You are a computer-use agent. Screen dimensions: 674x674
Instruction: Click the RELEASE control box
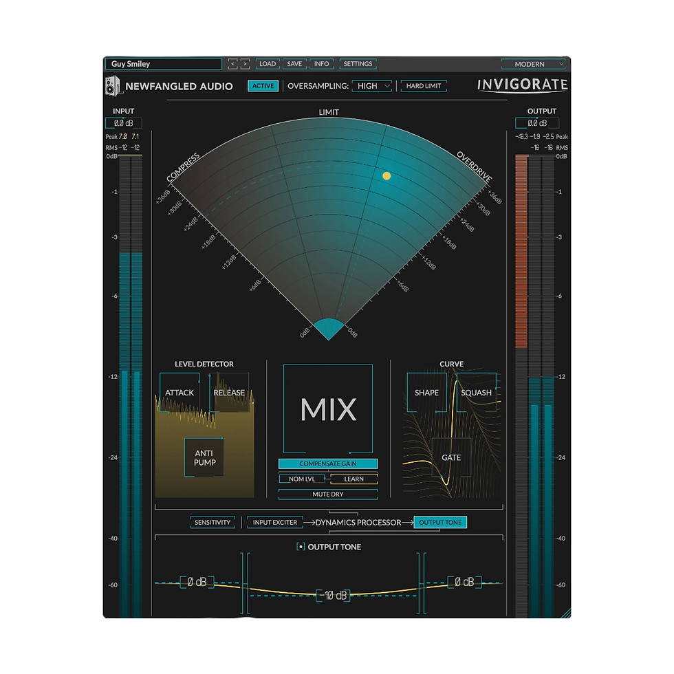[229, 392]
